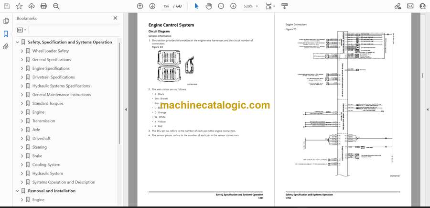Click the document vertical scrollbar handle

pyautogui.click(x=422, y=76)
